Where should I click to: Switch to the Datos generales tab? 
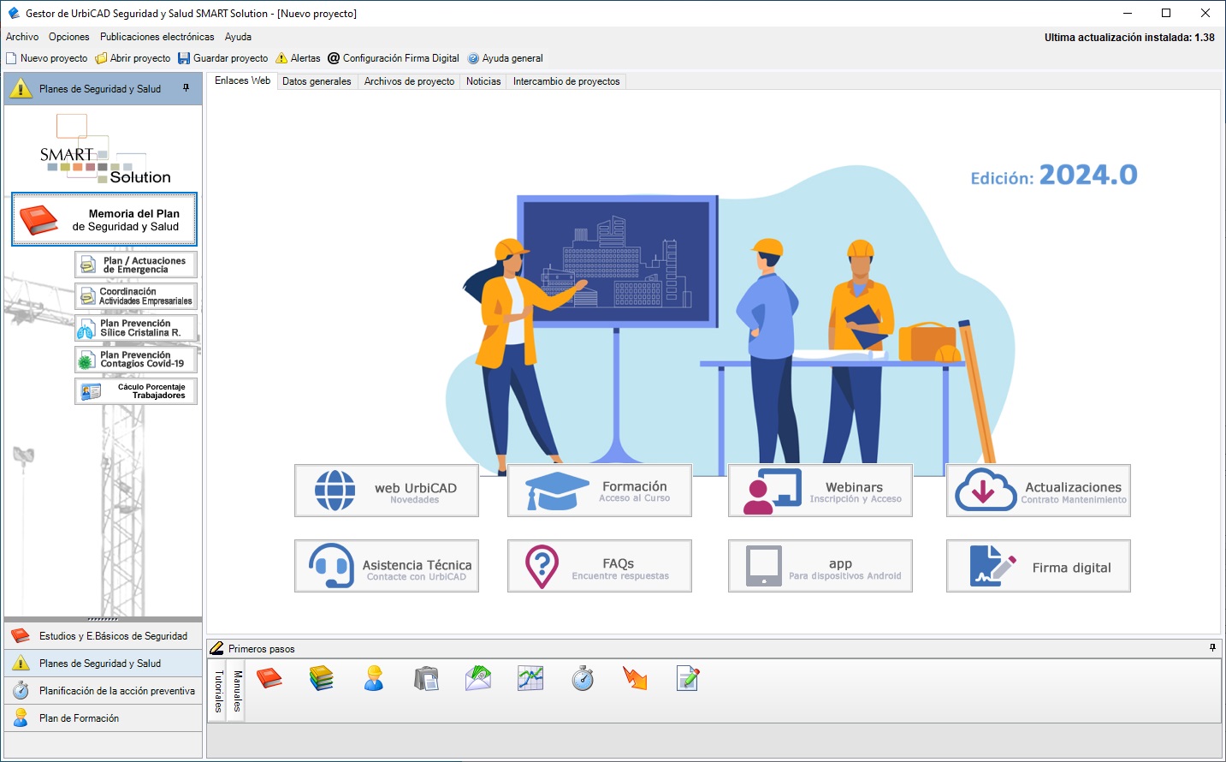tap(317, 81)
